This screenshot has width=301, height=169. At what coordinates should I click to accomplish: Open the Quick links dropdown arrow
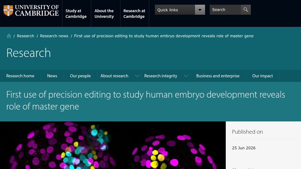[x=200, y=10]
